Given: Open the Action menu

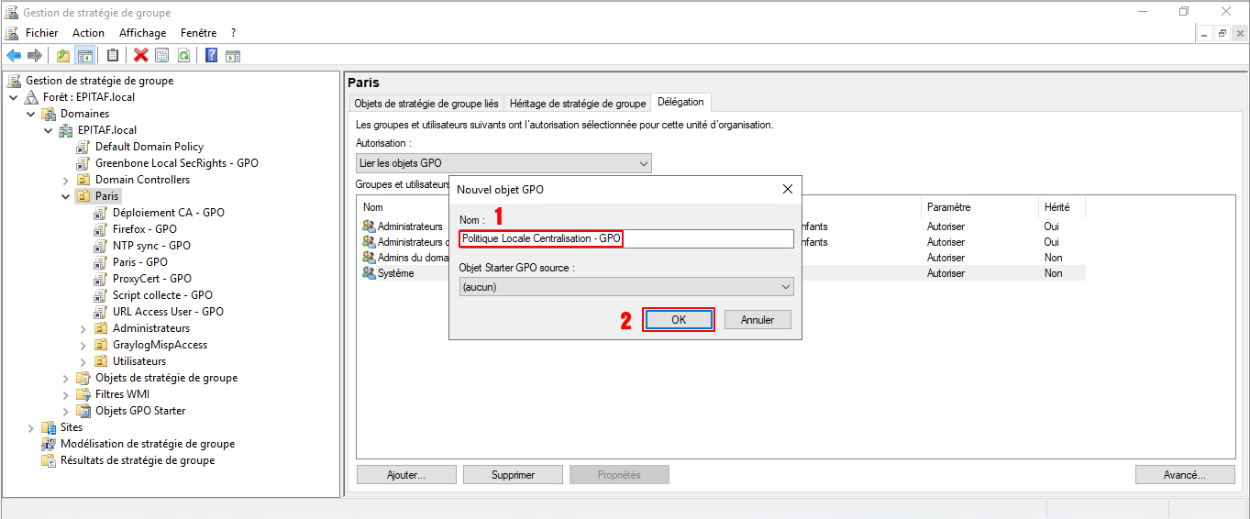Looking at the screenshot, I should click(x=88, y=33).
